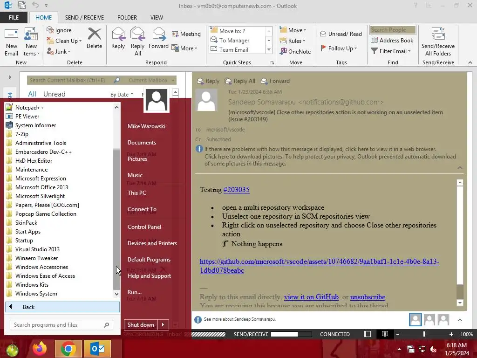Launch System Informer from the Start menu
Screen dimensions: 477x358
pos(35,125)
